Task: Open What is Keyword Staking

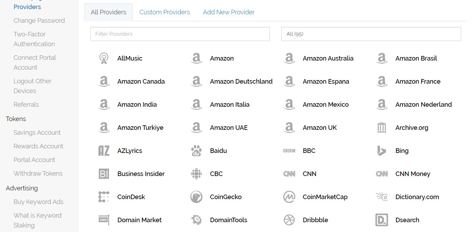Action: coord(37,220)
